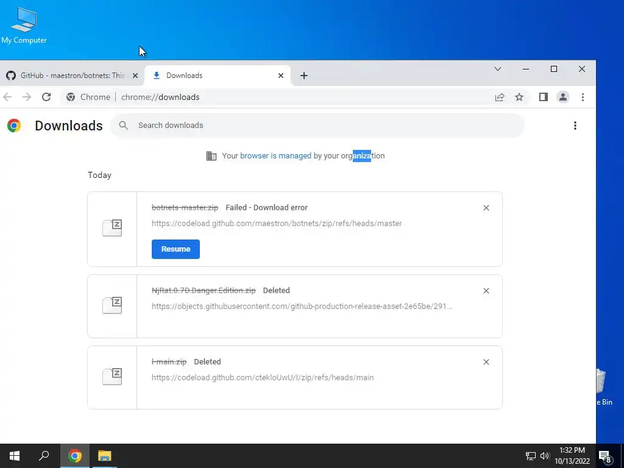Open the profile avatar menu
This screenshot has width=624, height=468.
point(562,97)
